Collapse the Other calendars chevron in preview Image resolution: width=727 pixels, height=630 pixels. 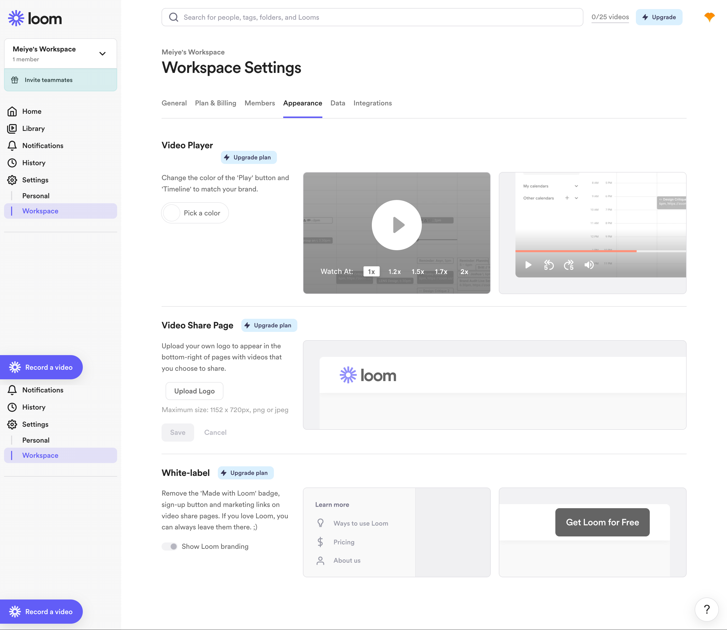(576, 198)
